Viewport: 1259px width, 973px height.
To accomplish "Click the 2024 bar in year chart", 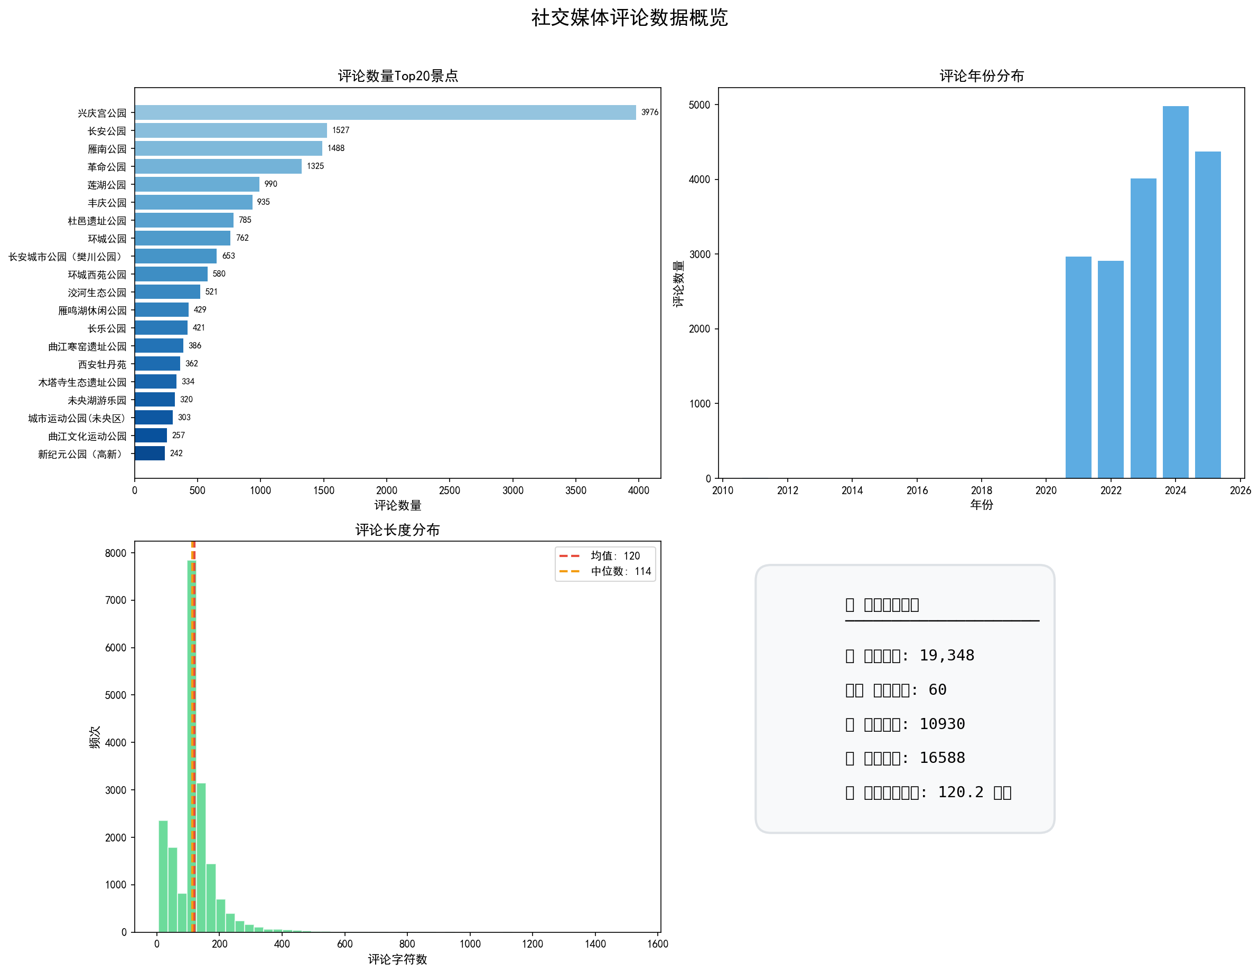I will 1175,291.
